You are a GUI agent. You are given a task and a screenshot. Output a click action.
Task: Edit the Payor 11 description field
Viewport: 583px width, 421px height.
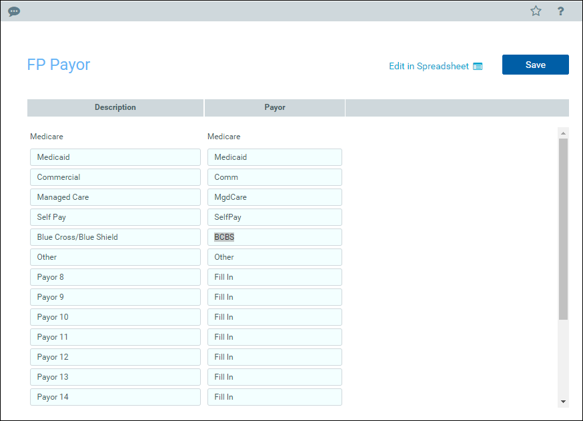pos(115,337)
